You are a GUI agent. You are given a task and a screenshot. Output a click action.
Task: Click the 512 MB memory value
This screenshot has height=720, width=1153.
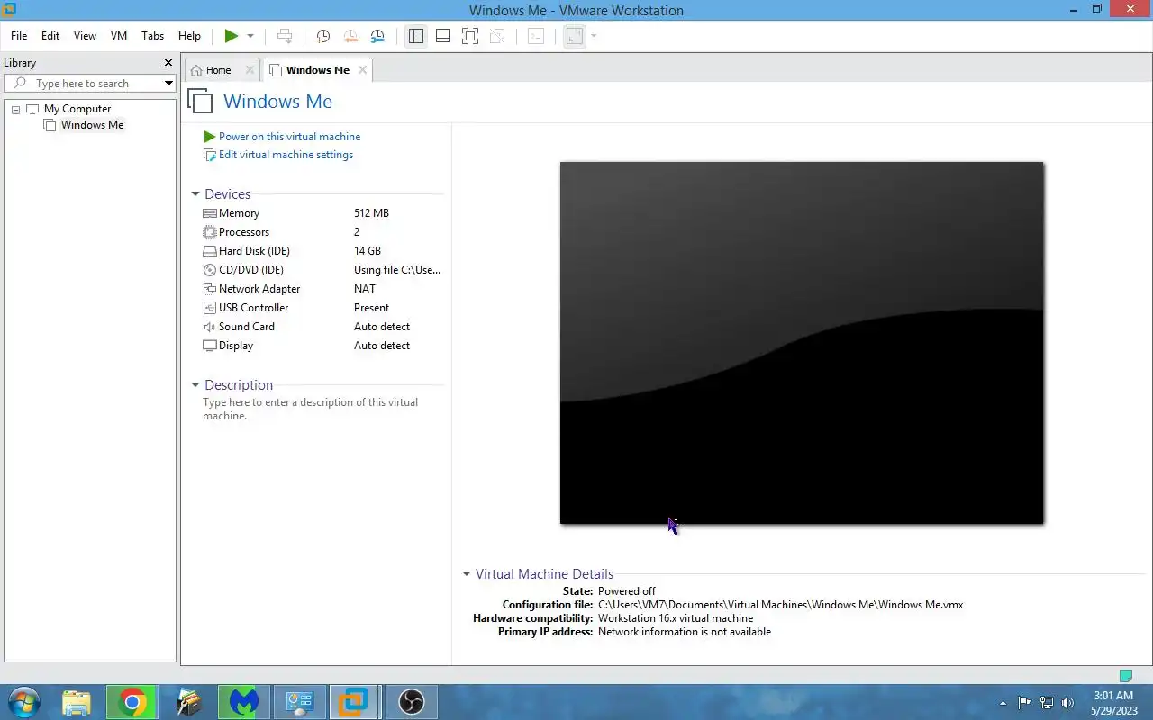pos(371,213)
